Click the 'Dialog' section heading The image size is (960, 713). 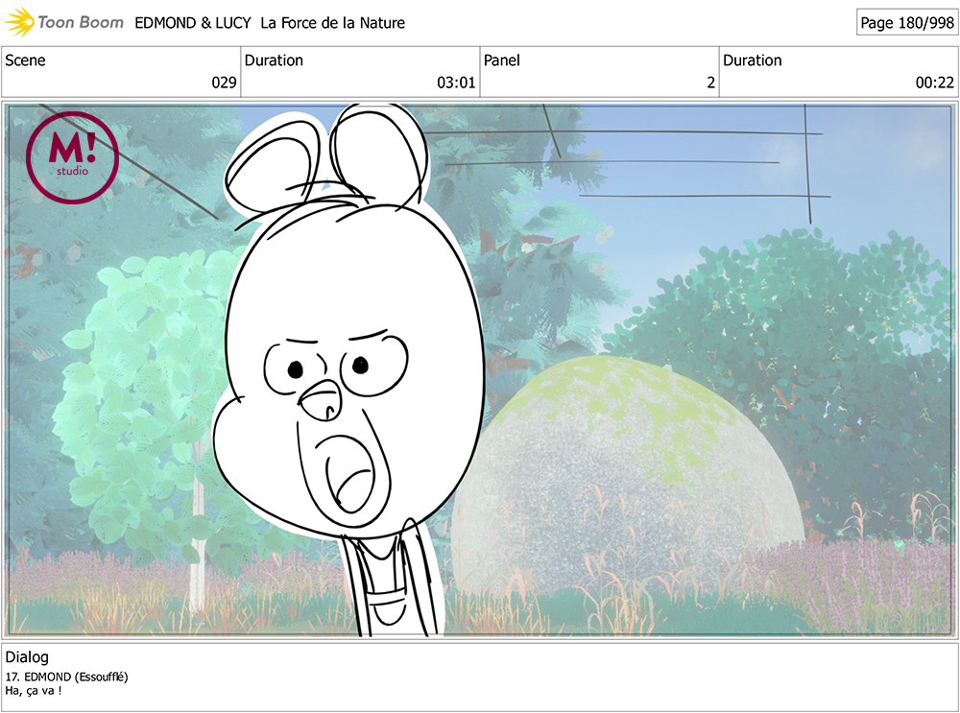27,657
